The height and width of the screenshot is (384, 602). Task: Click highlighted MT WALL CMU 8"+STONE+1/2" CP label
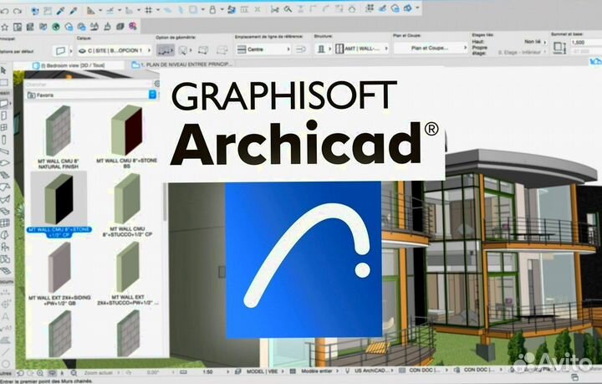point(59,232)
